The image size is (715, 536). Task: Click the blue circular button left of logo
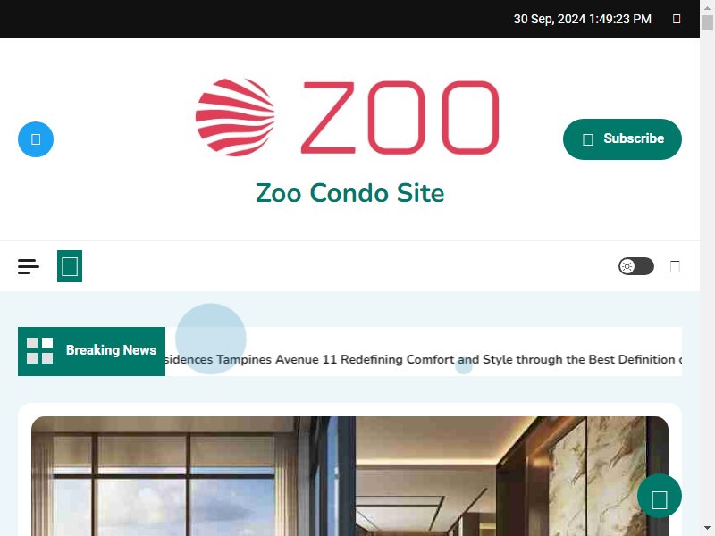coord(36,139)
